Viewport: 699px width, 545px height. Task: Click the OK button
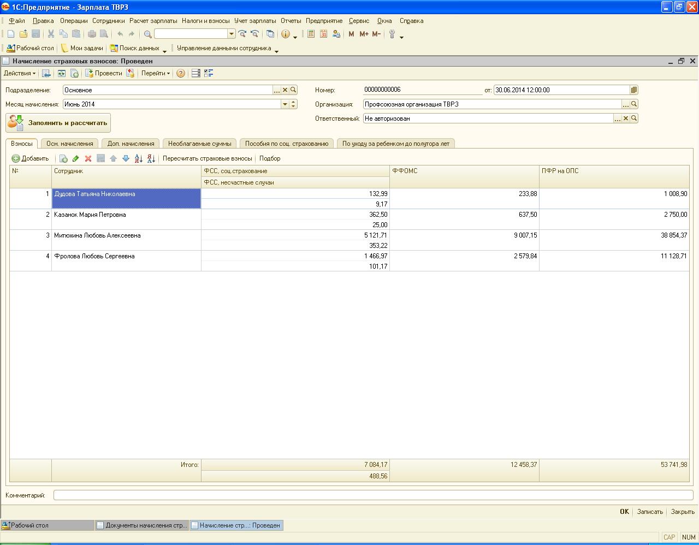pyautogui.click(x=624, y=512)
